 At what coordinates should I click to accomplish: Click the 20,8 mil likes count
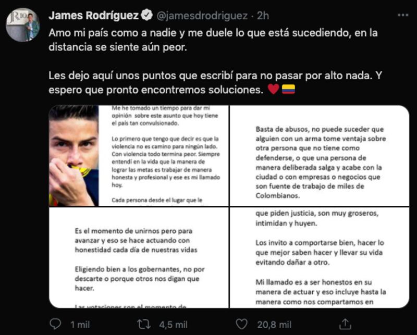[x=274, y=325]
